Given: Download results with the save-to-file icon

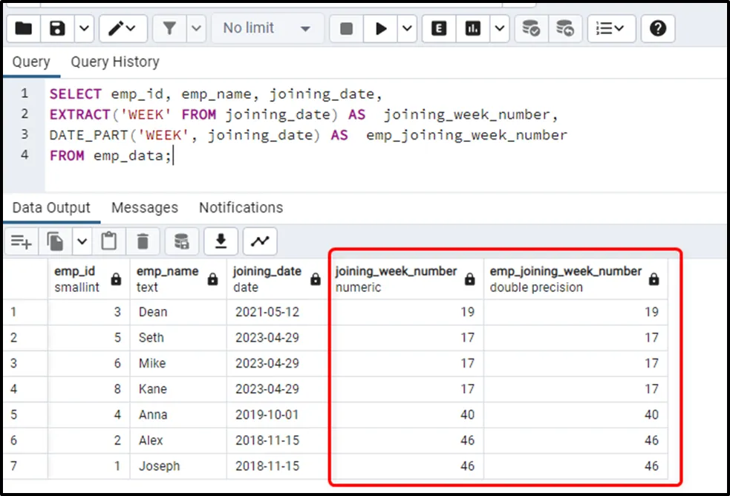Looking at the screenshot, I should [x=221, y=241].
